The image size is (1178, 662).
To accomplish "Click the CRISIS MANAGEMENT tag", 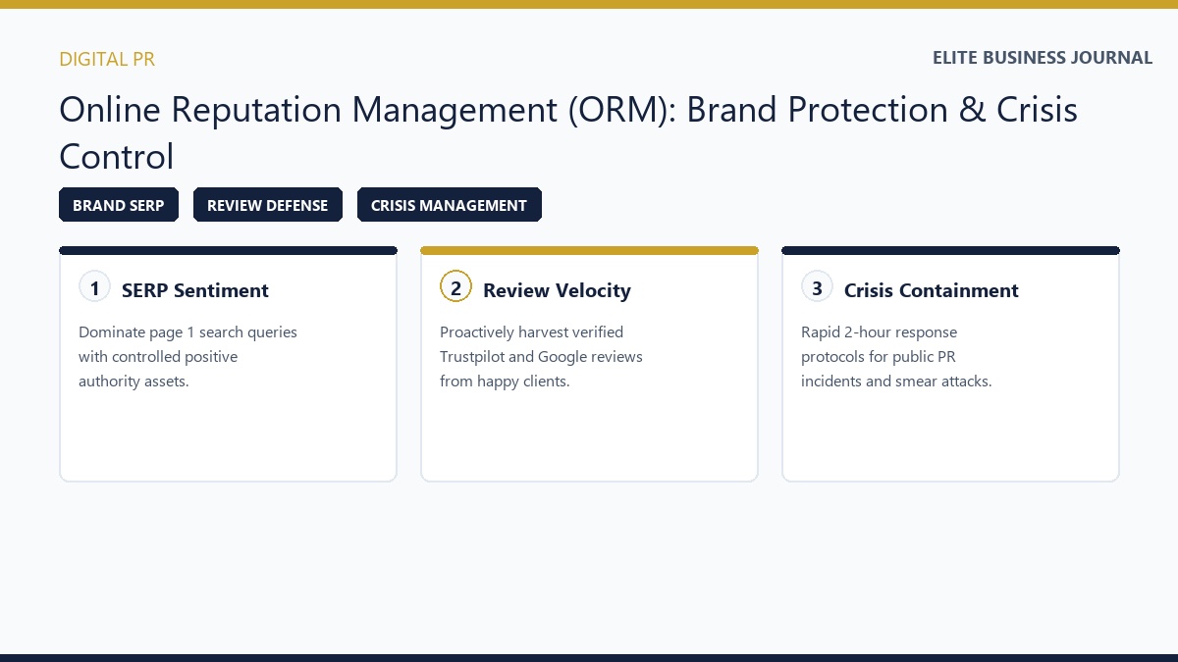I will click(x=449, y=205).
